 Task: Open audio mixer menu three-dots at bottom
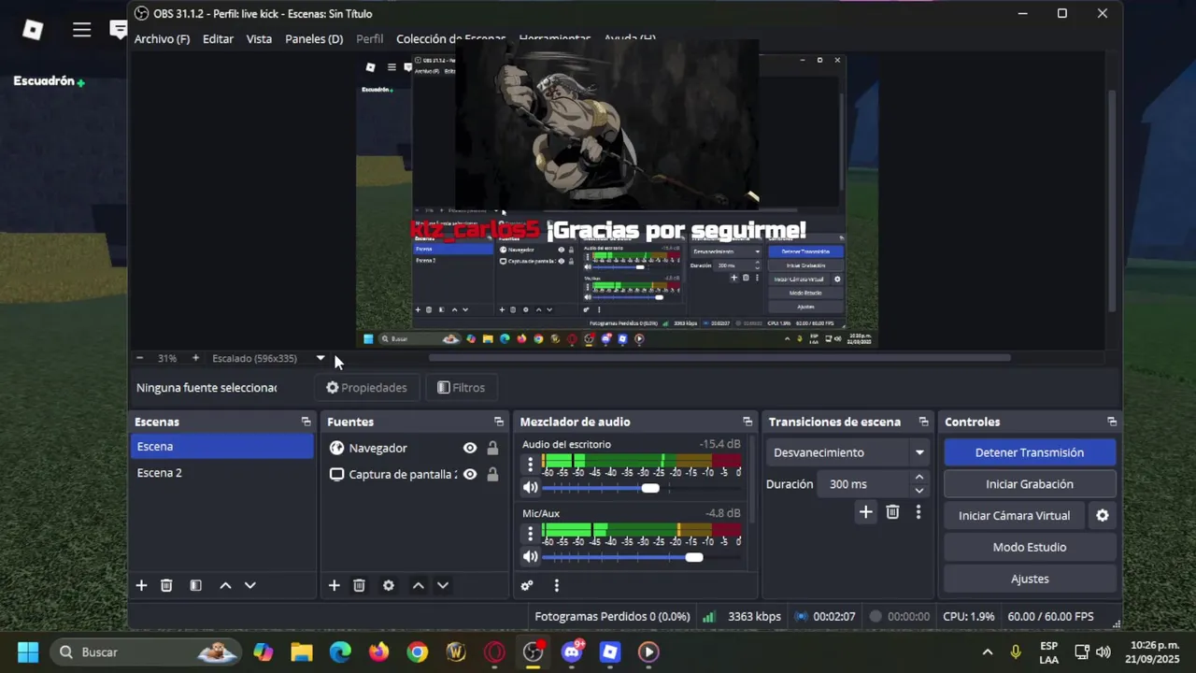coord(556,585)
